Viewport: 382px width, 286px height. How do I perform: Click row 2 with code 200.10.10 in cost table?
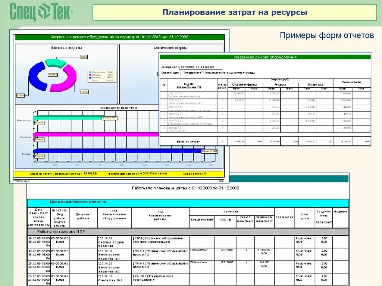[265, 101]
